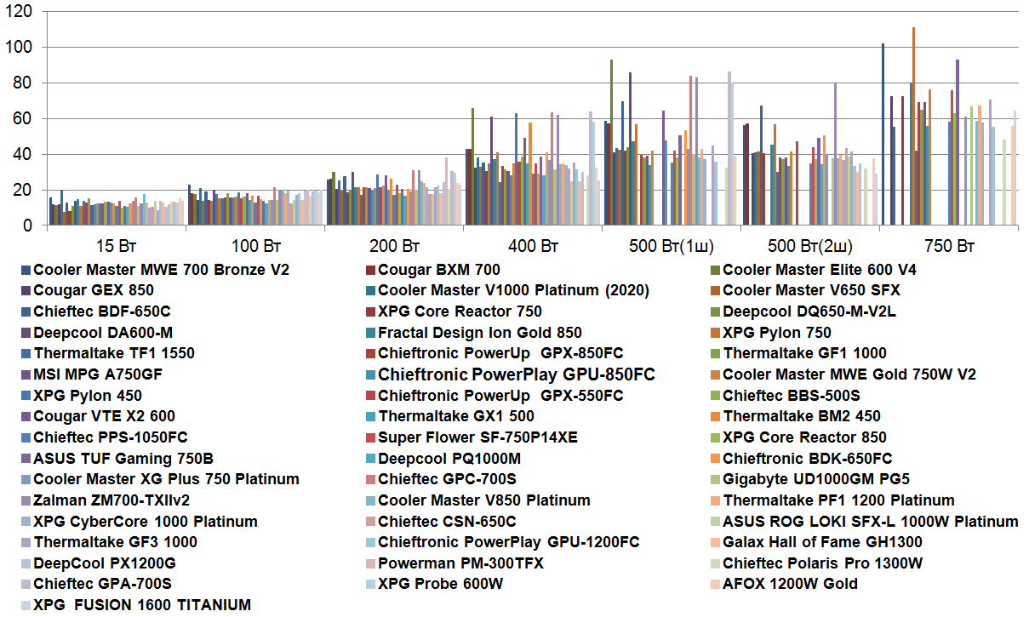Select the 200 Вт axis label

click(x=394, y=246)
